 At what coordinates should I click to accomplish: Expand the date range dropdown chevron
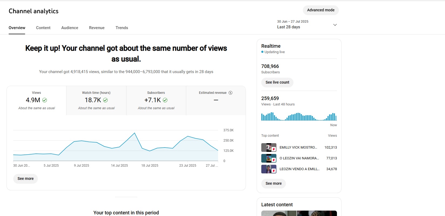click(x=335, y=25)
